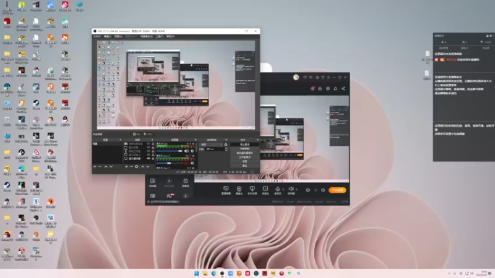This screenshot has height=278, width=495.
Task: Open the 工具 menu in OBS
Action: (x=160, y=36)
